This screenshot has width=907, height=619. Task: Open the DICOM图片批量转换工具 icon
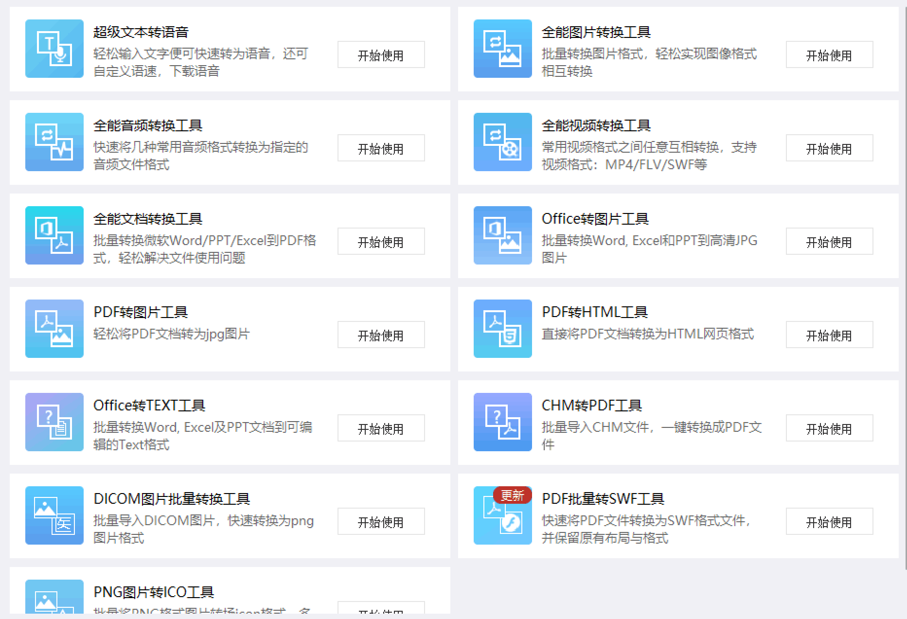tap(54, 515)
